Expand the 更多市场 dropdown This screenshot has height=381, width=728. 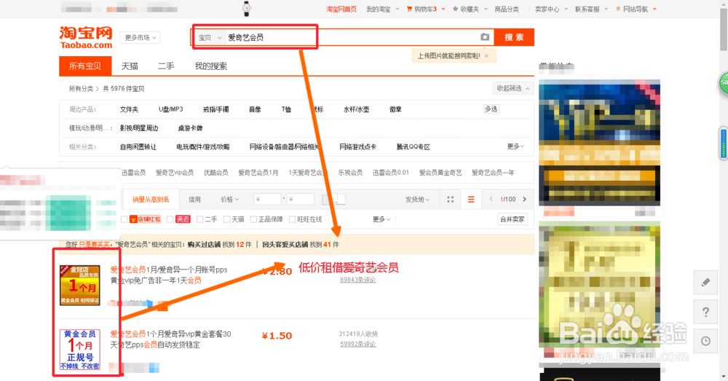141,38
